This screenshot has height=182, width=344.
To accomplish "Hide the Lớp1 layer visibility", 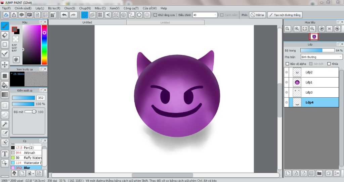I will (287, 82).
